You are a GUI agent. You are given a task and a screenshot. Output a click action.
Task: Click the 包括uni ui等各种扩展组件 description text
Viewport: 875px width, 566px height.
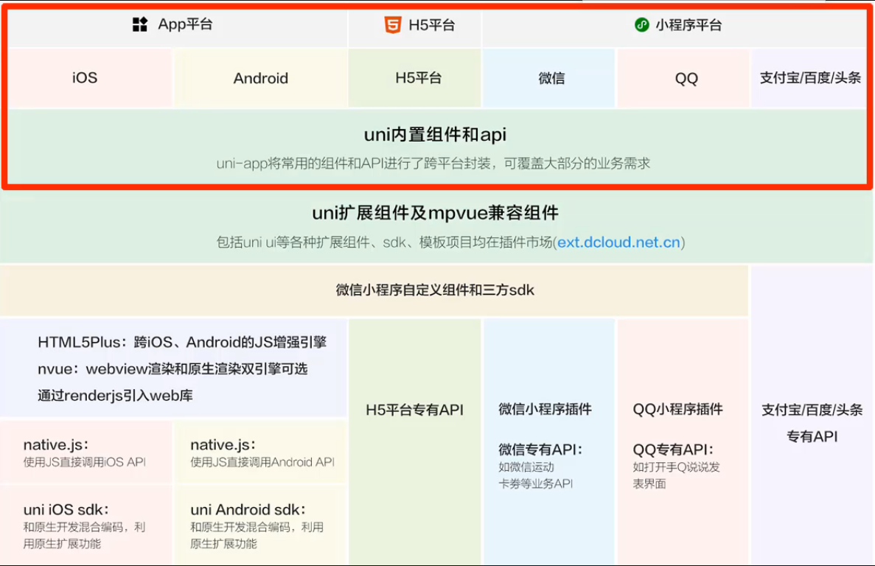tap(451, 242)
